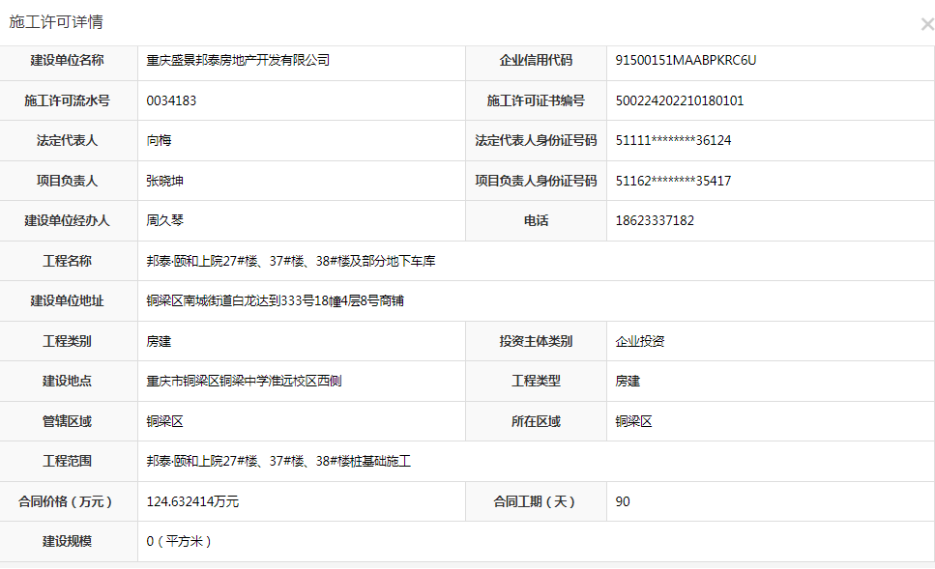
Task: Click legal representative name 向梅
Action: (159, 140)
